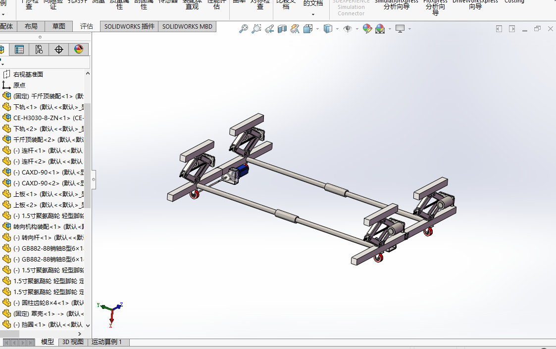Click the View Settings monitor icon
Screen dimensions: 556x349
pos(400,29)
